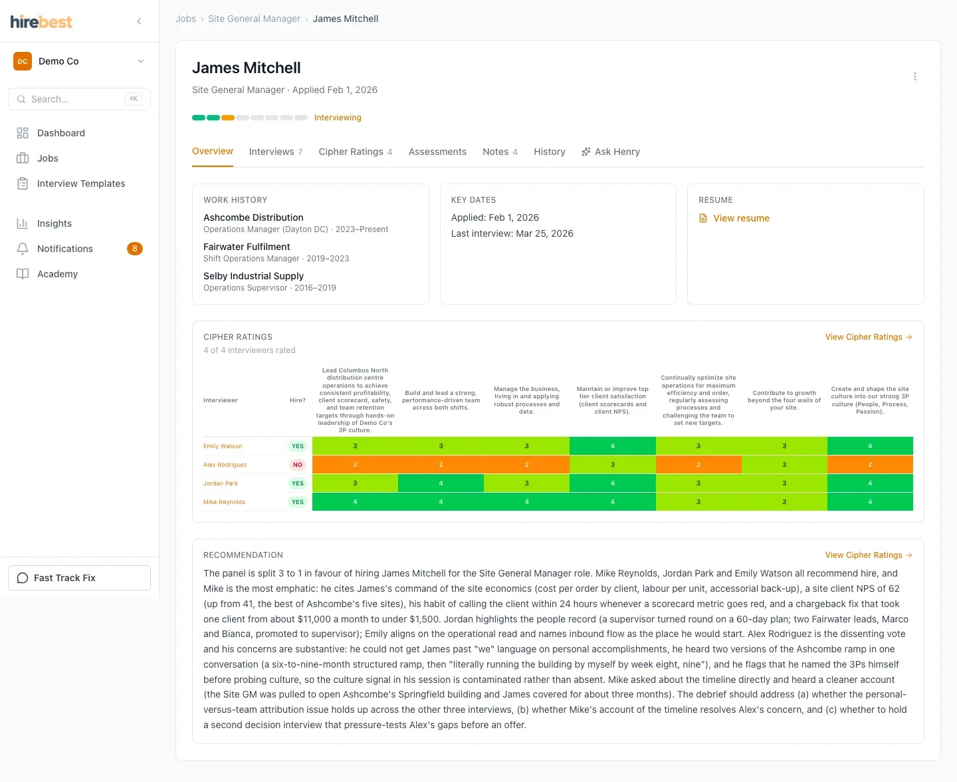
Task: Open interviewer Jordan Park's ratings
Action: pyautogui.click(x=221, y=483)
